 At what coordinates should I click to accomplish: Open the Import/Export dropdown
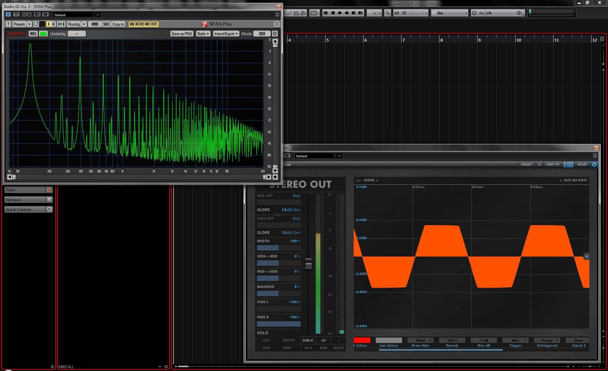coord(226,34)
